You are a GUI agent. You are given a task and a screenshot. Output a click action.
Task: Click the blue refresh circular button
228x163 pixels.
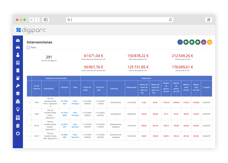point(180,42)
